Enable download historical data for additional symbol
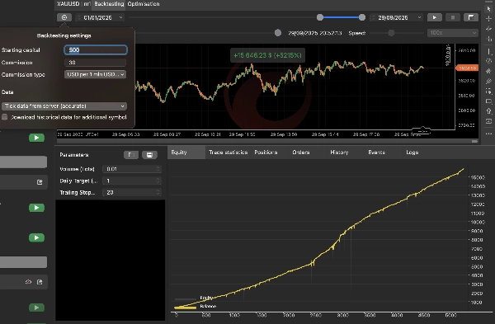Screen dimensions: 495x324 [5, 117]
